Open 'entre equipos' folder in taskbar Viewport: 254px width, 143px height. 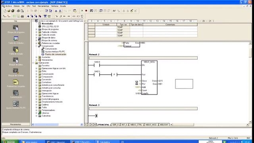pyautogui.click(x=33, y=142)
